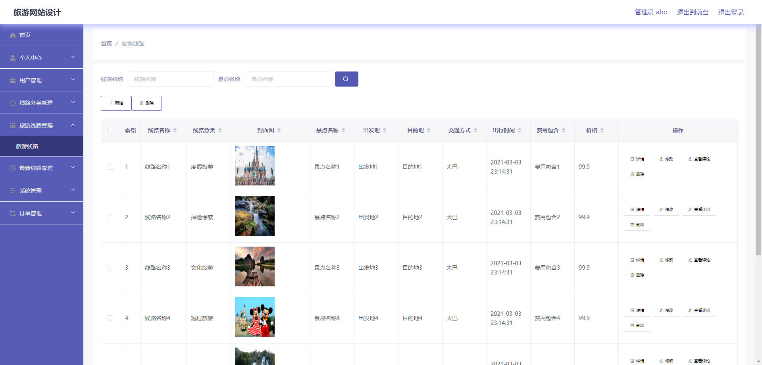This screenshot has width=762, height=365.
Task: Sort by 出发地 column arrows
Action: [x=385, y=130]
